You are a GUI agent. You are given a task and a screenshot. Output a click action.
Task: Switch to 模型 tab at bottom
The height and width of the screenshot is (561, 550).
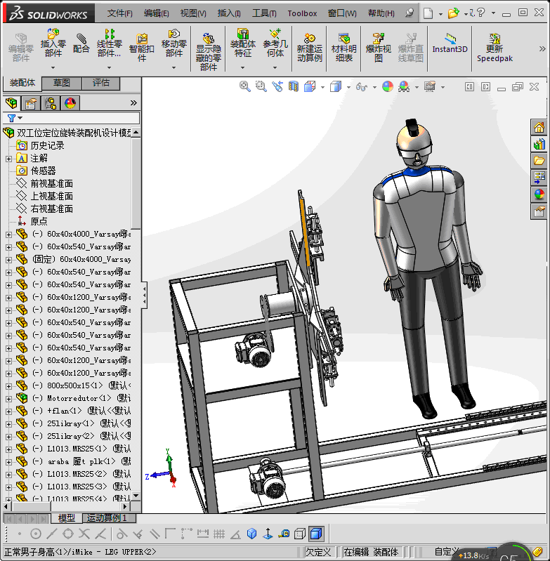(66, 517)
